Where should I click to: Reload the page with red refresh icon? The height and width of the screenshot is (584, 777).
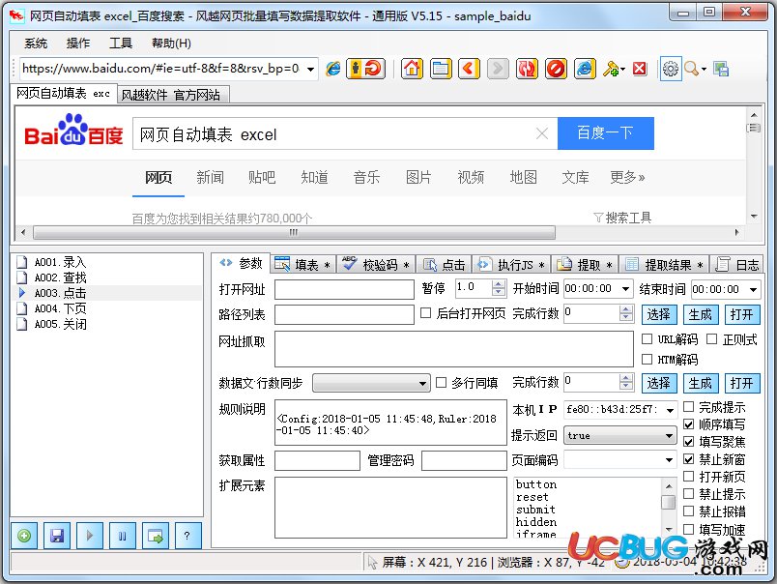click(x=527, y=69)
